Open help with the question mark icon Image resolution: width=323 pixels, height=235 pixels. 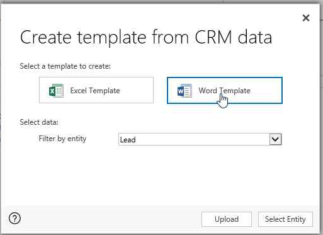click(x=14, y=219)
